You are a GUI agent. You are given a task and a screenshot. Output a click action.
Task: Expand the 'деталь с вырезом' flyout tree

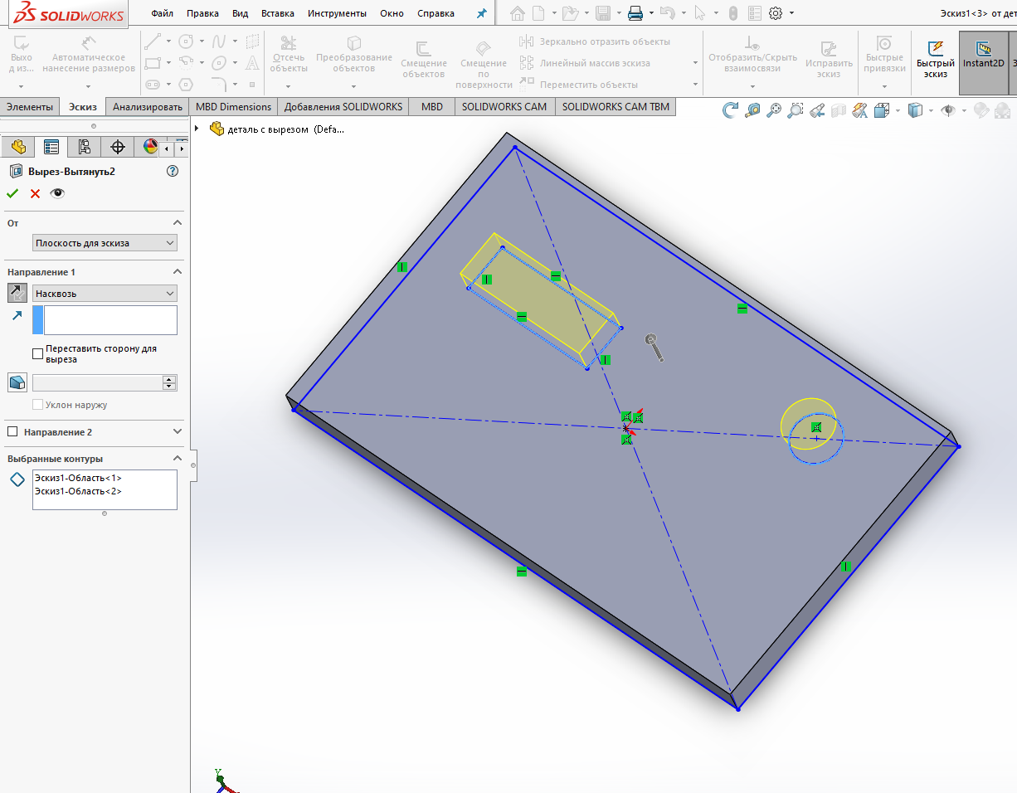pyautogui.click(x=197, y=129)
